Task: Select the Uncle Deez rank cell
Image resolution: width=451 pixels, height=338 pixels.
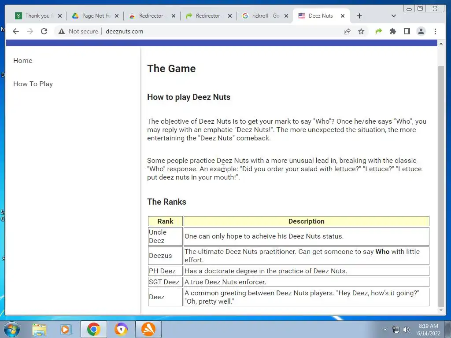Action: point(166,236)
